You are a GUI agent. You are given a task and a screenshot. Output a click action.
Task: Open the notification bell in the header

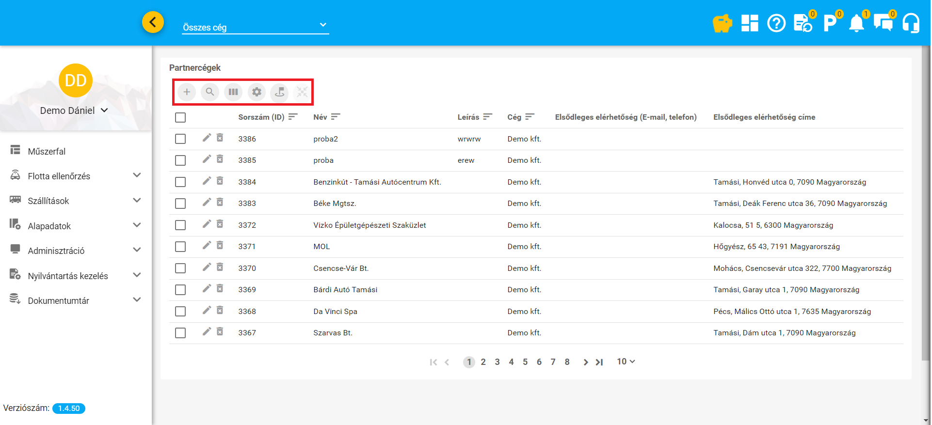pos(856,23)
